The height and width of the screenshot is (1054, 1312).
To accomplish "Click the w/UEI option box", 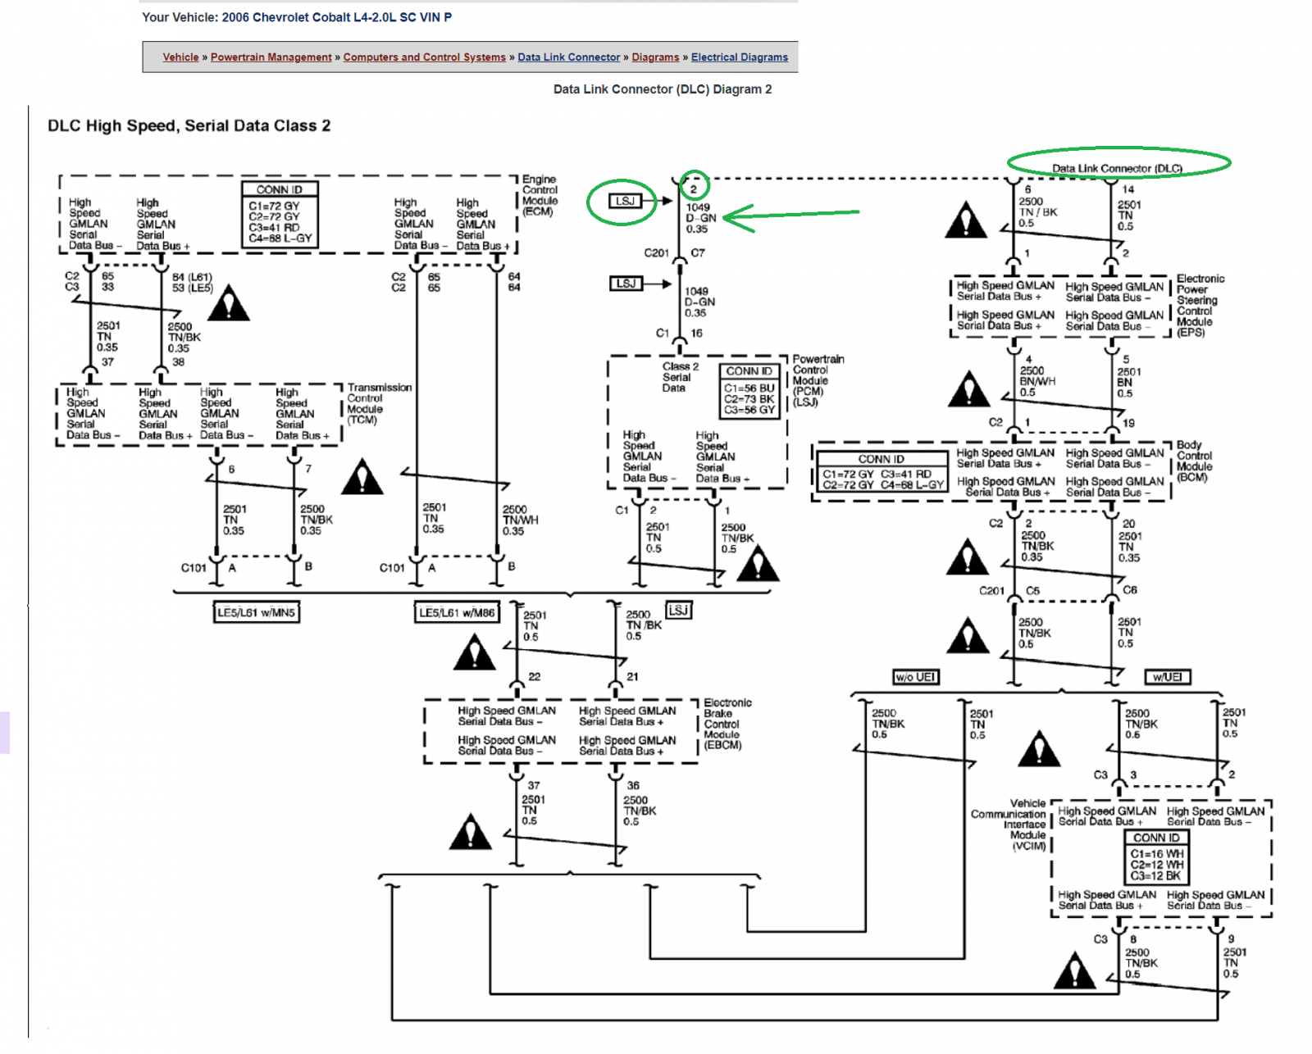I will click(x=1167, y=677).
